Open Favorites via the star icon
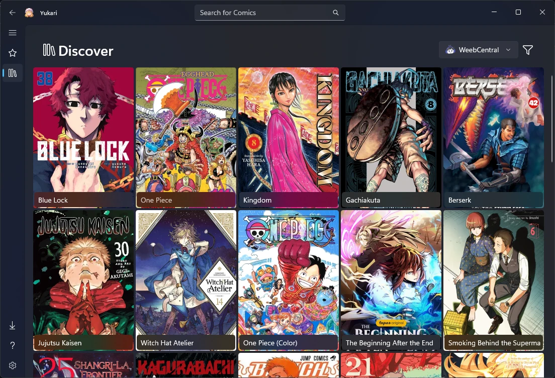This screenshot has width=555, height=378. pyautogui.click(x=13, y=53)
